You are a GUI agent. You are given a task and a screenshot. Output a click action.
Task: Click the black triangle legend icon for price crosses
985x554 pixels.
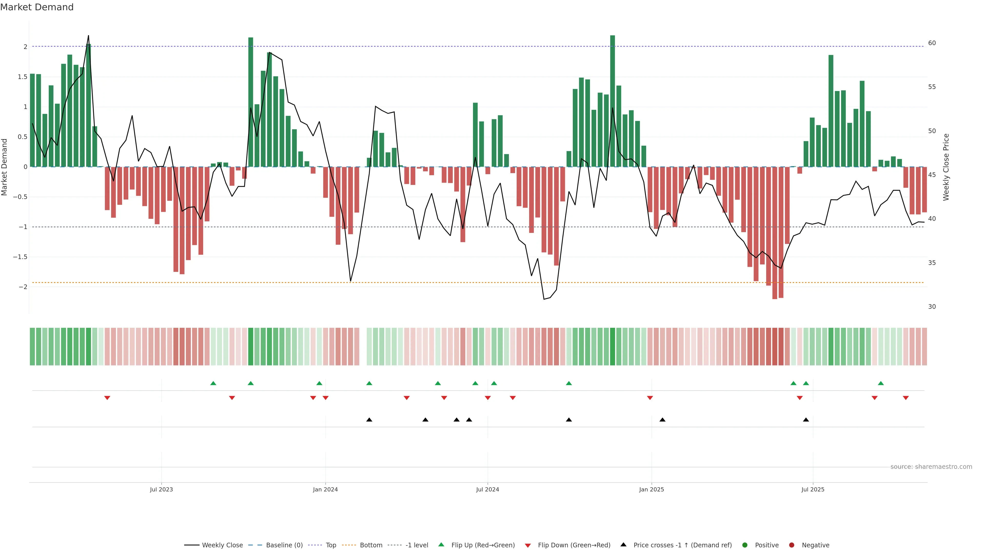(x=623, y=545)
